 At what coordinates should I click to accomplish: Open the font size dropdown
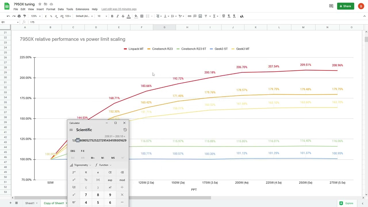tap(102, 16)
